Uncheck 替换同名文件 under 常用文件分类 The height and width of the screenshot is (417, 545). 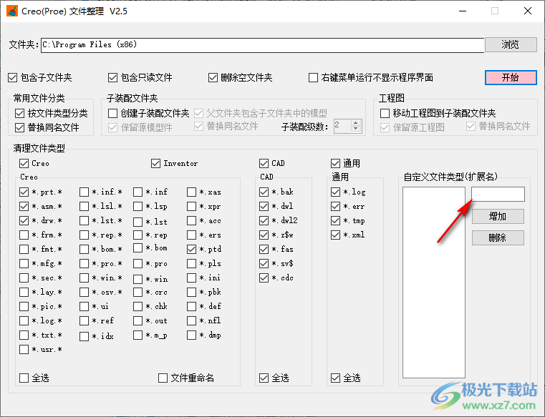coord(19,127)
